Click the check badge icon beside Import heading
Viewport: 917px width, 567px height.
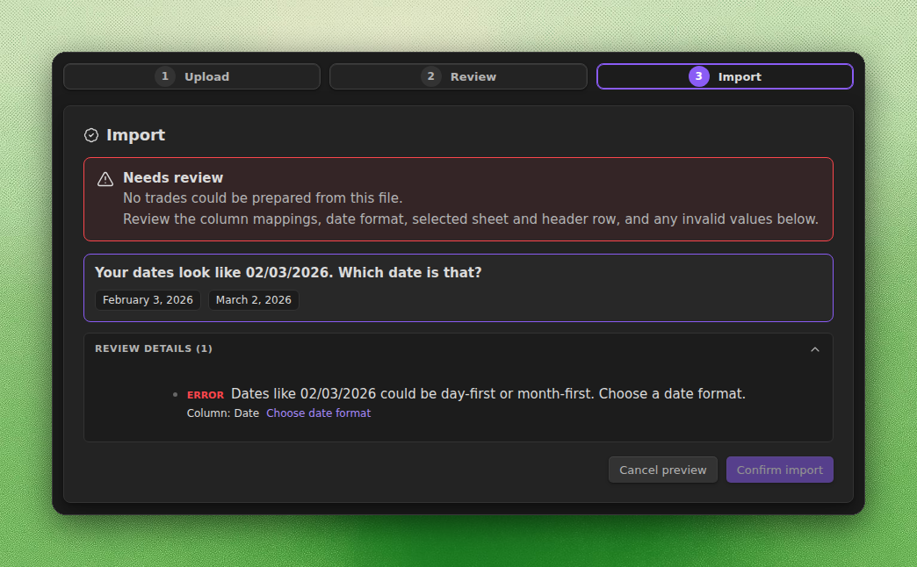[x=91, y=135]
